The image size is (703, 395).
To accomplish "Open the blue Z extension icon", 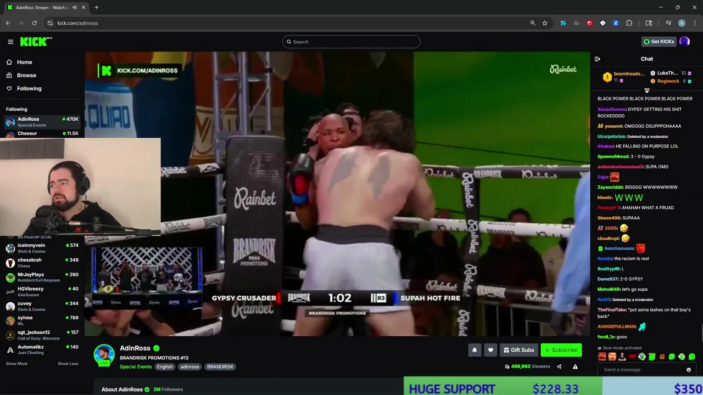I will tap(616, 23).
